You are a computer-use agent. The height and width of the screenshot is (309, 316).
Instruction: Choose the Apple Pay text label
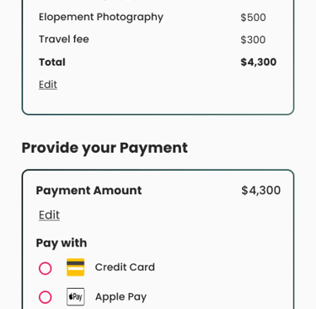pos(121,297)
